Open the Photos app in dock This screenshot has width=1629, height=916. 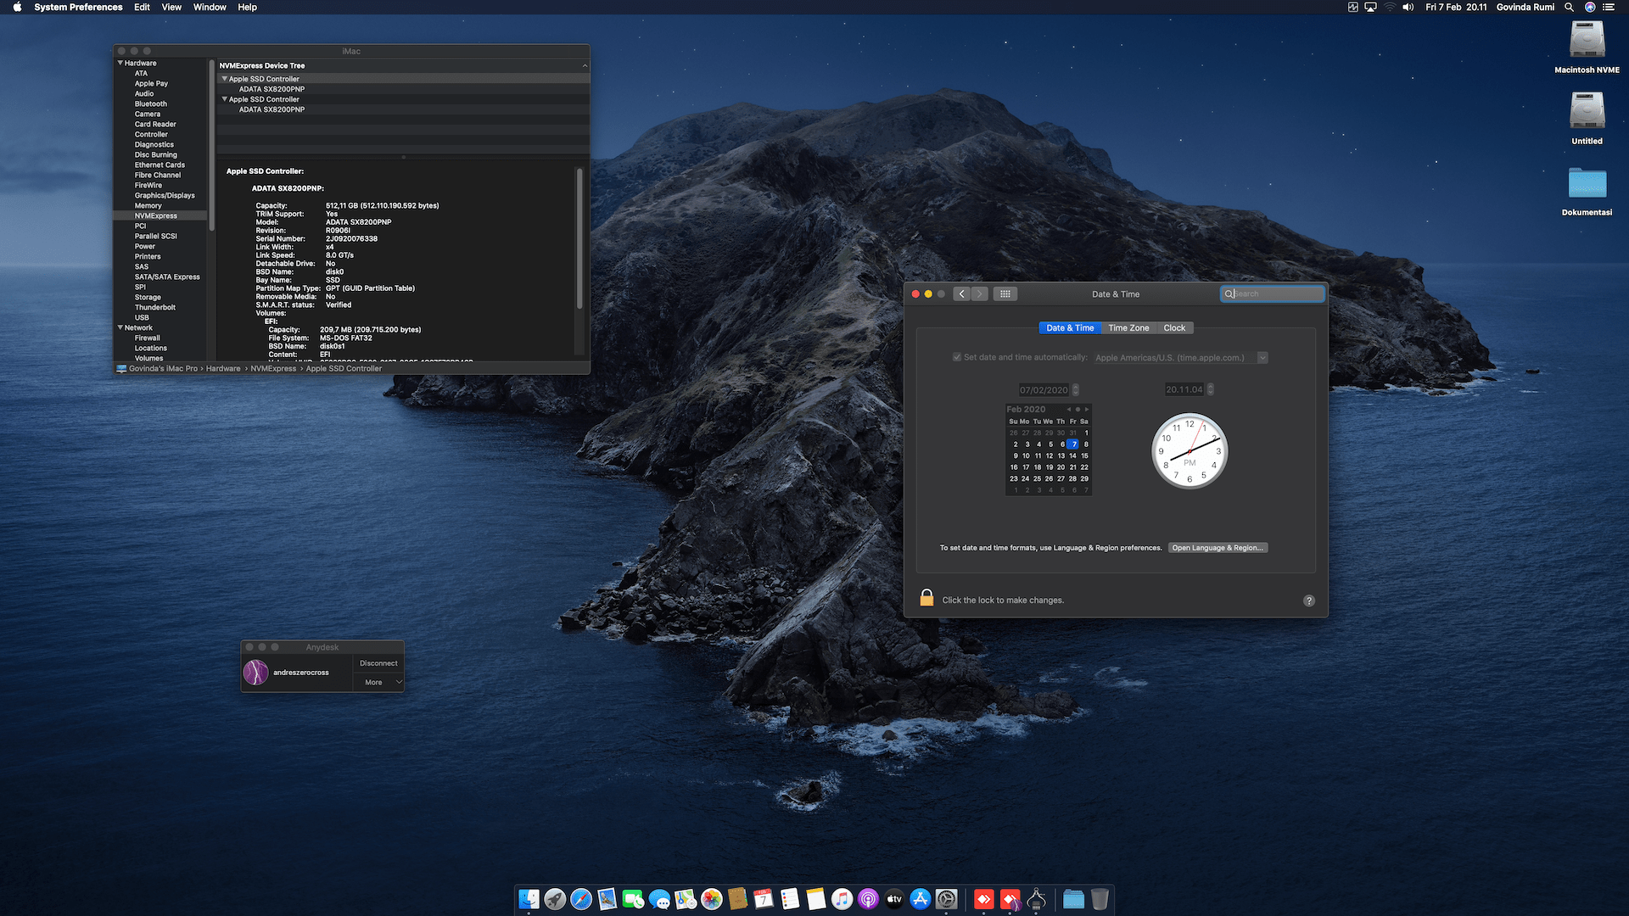[712, 899]
